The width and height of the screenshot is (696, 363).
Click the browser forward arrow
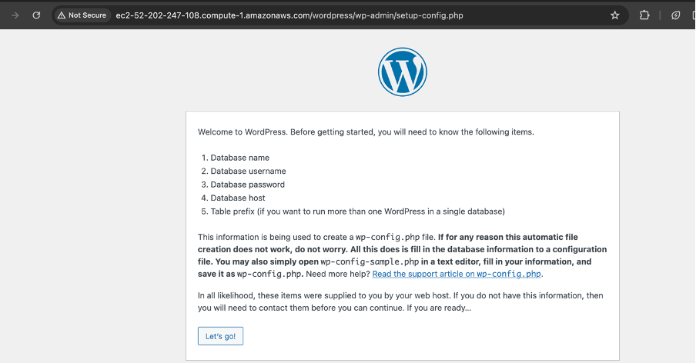click(15, 15)
